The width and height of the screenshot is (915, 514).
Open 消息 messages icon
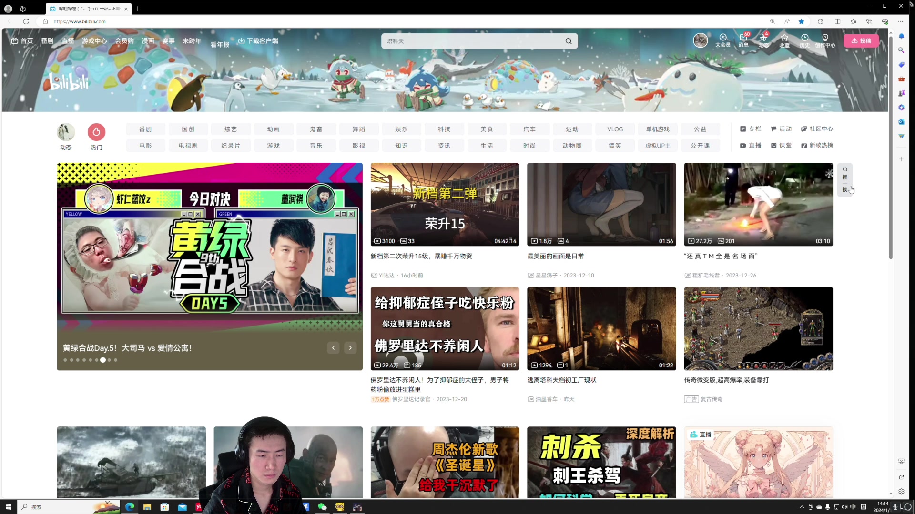pyautogui.click(x=743, y=40)
